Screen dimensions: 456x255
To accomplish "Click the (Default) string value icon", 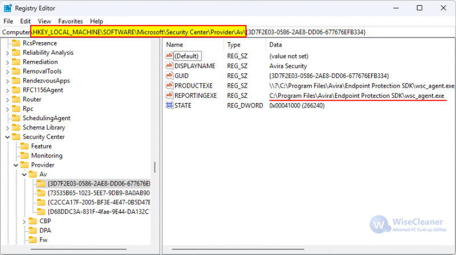I will pos(169,56).
